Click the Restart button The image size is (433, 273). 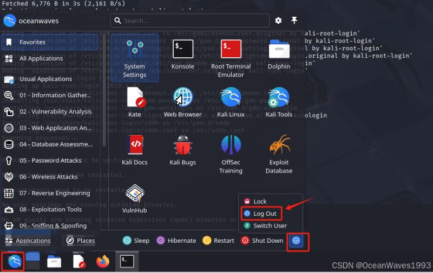pyautogui.click(x=218, y=241)
